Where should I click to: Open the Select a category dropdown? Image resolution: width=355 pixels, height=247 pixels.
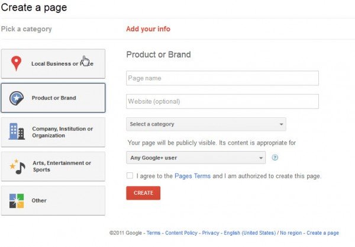coord(206,124)
